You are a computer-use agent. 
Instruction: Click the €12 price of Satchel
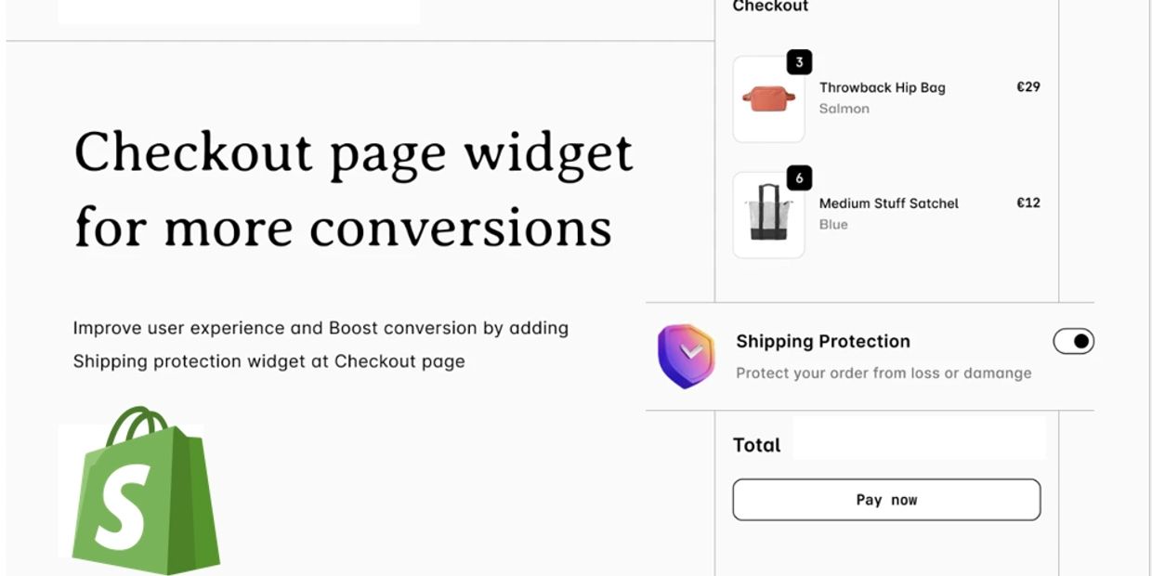coord(1028,203)
